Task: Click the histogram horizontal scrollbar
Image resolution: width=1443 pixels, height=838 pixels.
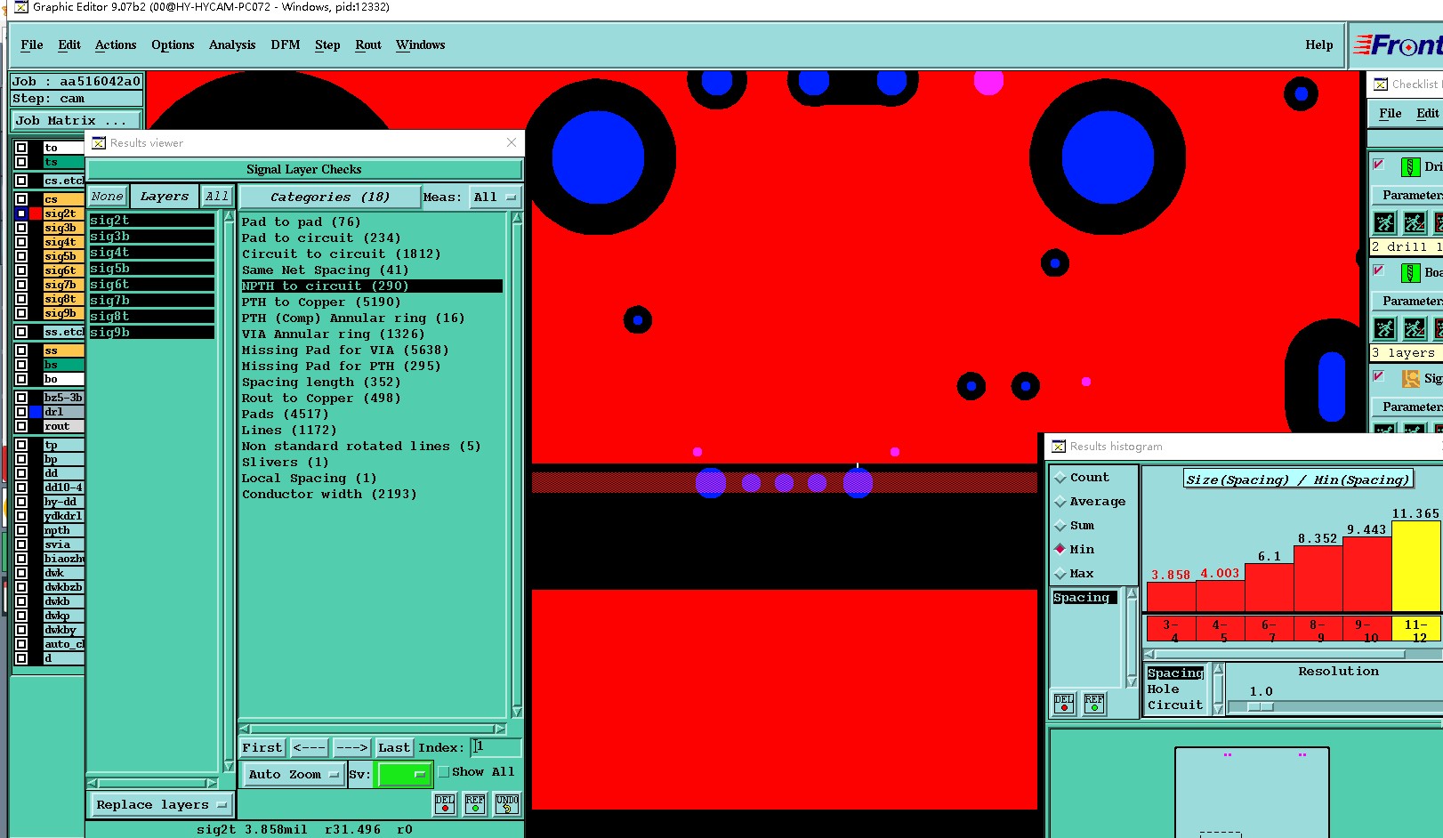Action: pyautogui.click(x=1292, y=655)
